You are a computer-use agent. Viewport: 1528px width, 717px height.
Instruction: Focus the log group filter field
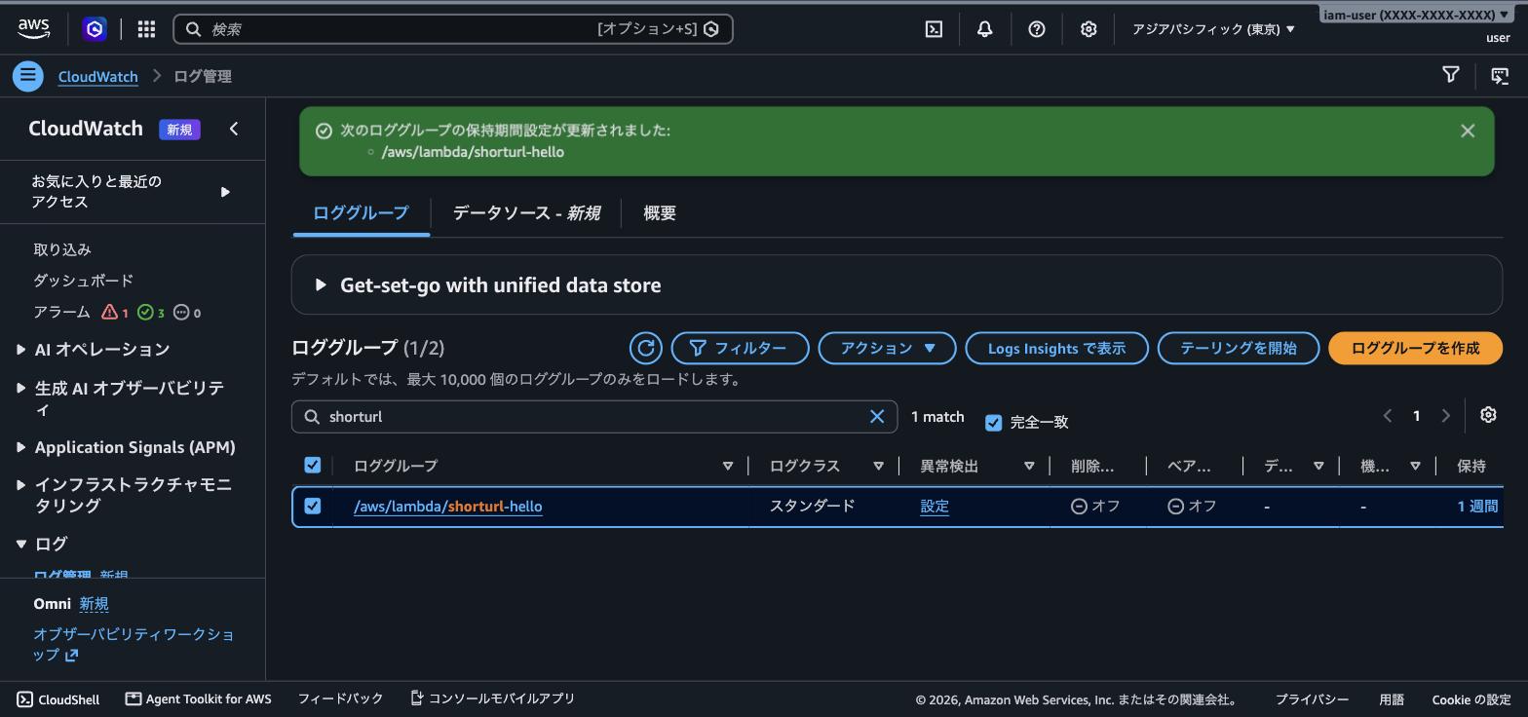click(594, 417)
